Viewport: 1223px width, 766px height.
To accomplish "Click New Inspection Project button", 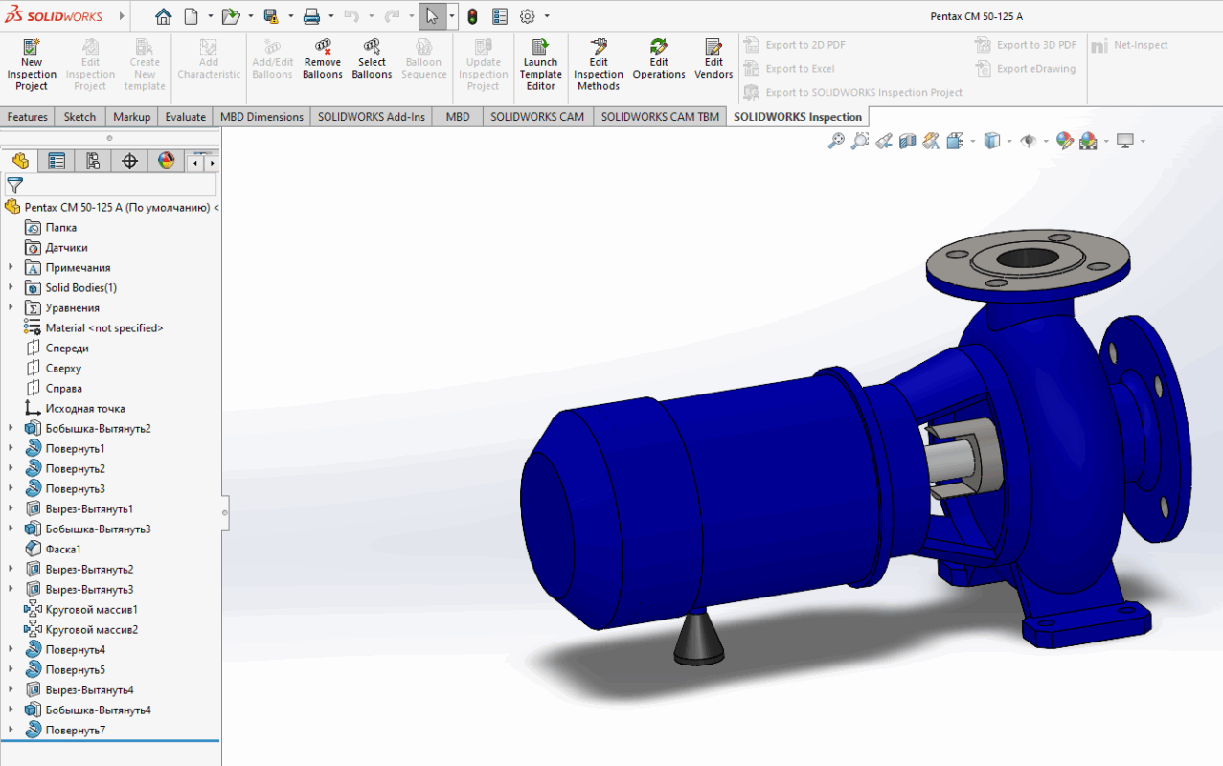I will coord(32,65).
